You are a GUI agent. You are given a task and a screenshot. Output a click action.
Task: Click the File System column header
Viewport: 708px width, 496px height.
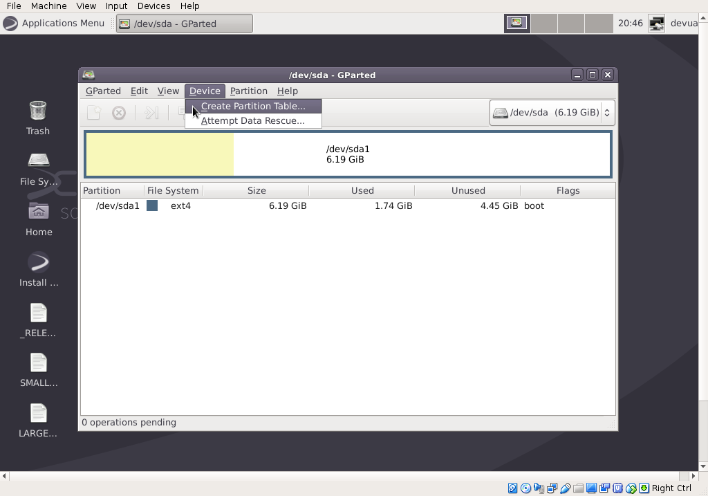(174, 191)
